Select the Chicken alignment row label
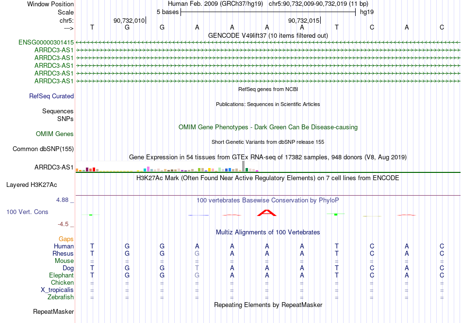Viewport: 461px width, 323px height. (62, 282)
